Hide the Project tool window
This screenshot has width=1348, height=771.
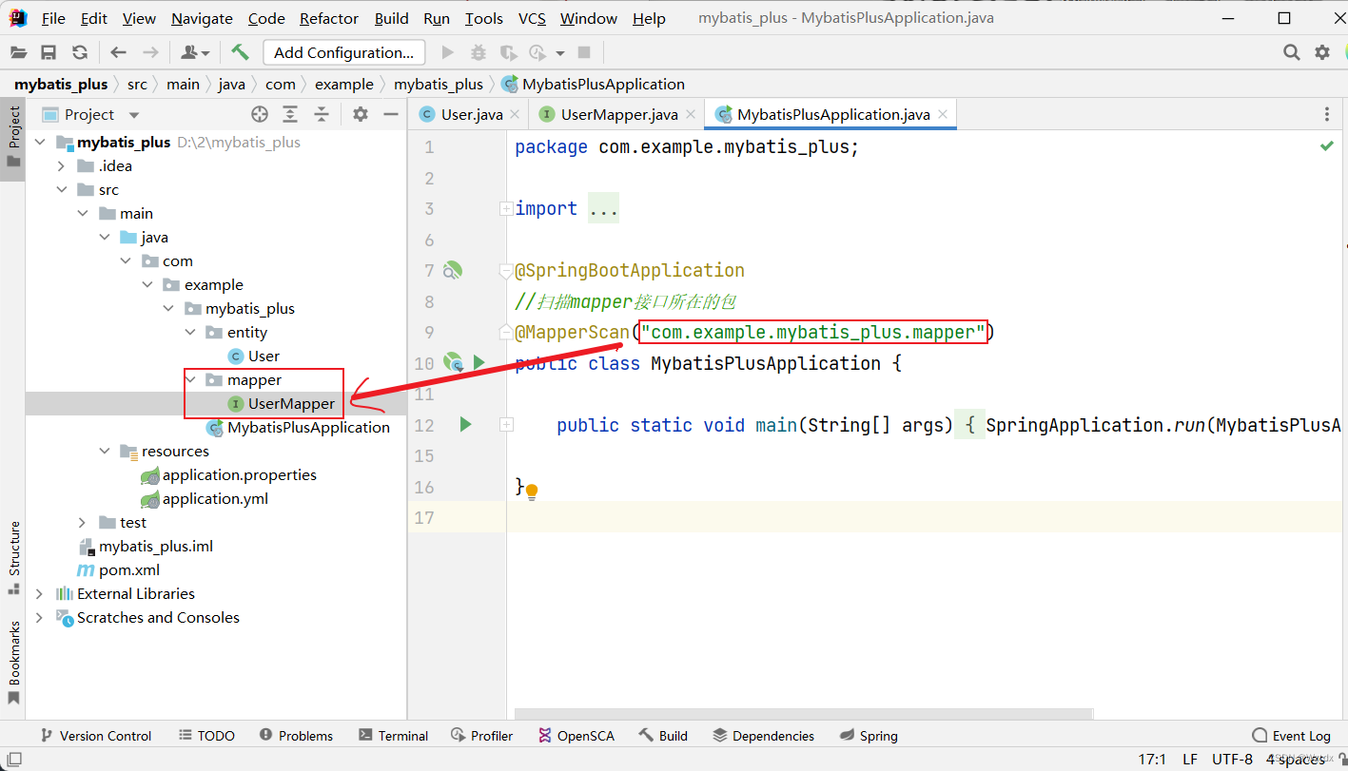click(390, 114)
